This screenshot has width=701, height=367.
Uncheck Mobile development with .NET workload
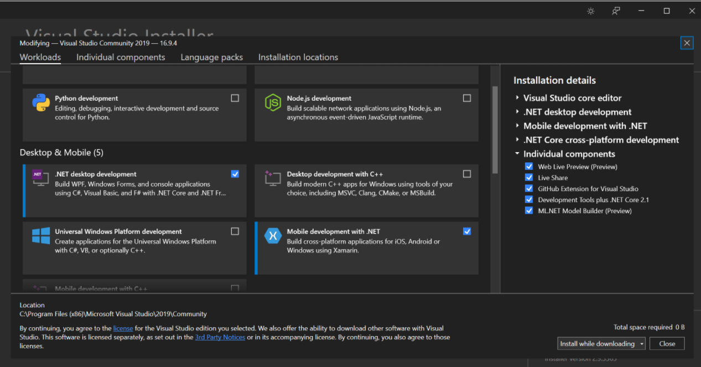point(467,231)
